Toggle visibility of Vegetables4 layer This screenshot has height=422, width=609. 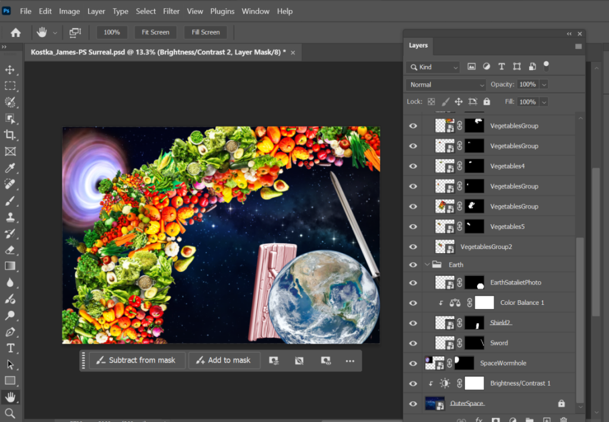tap(413, 166)
